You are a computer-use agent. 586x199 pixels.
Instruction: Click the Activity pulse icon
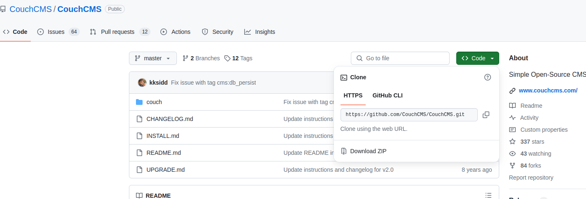tap(512, 118)
